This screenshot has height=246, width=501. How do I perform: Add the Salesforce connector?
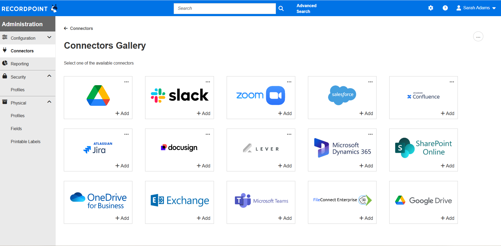click(366, 113)
